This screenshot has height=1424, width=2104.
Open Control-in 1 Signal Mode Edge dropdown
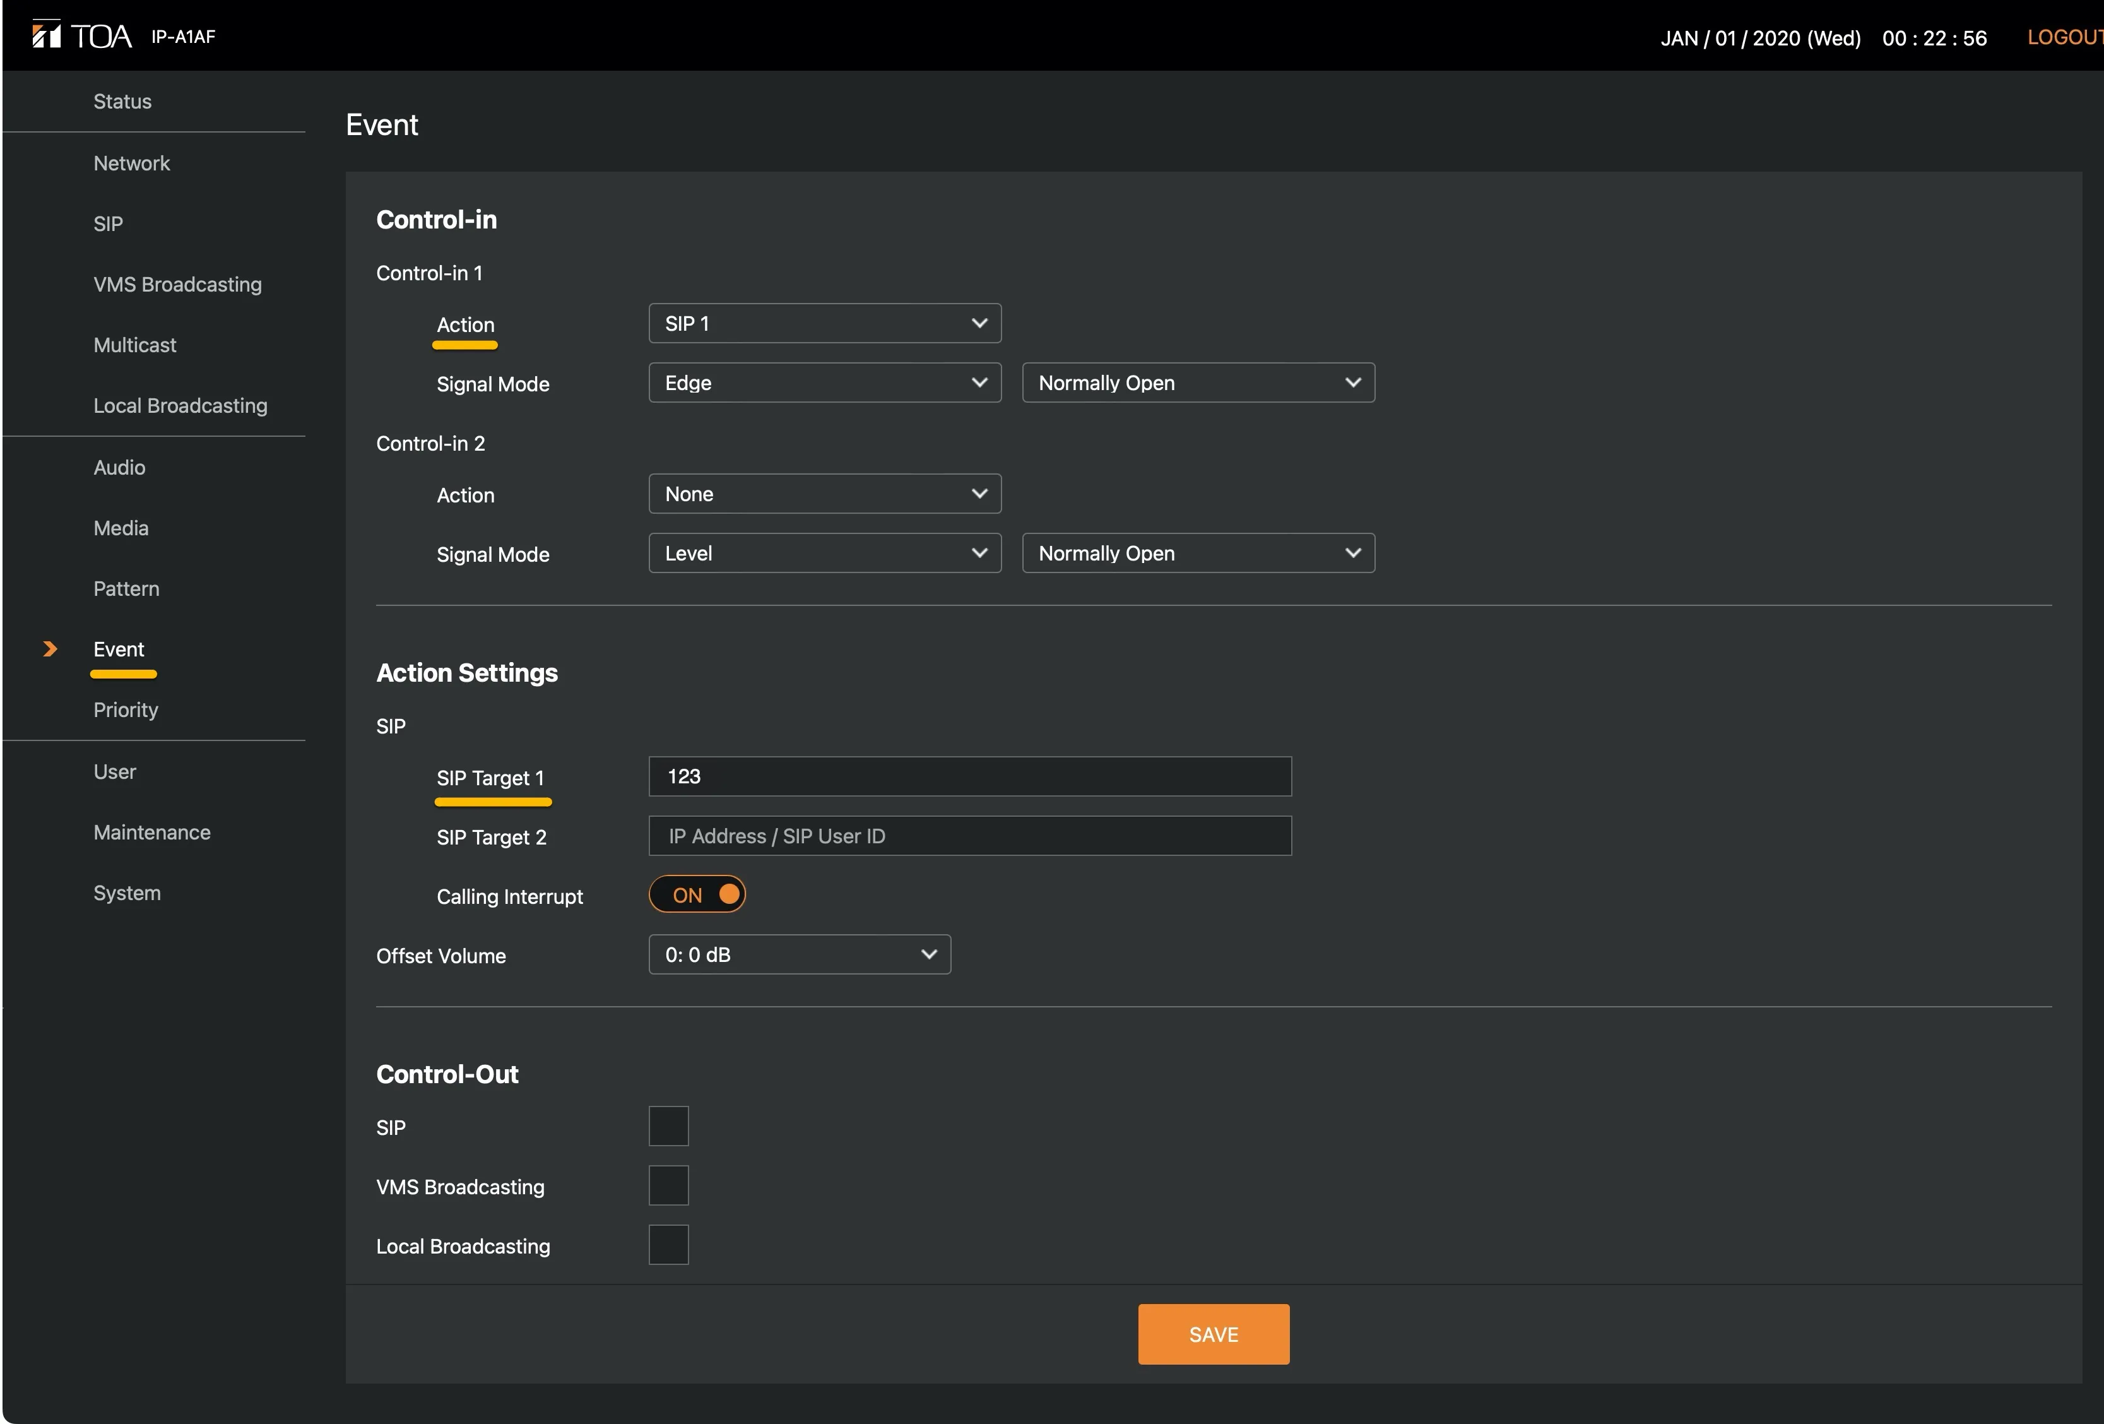point(825,383)
